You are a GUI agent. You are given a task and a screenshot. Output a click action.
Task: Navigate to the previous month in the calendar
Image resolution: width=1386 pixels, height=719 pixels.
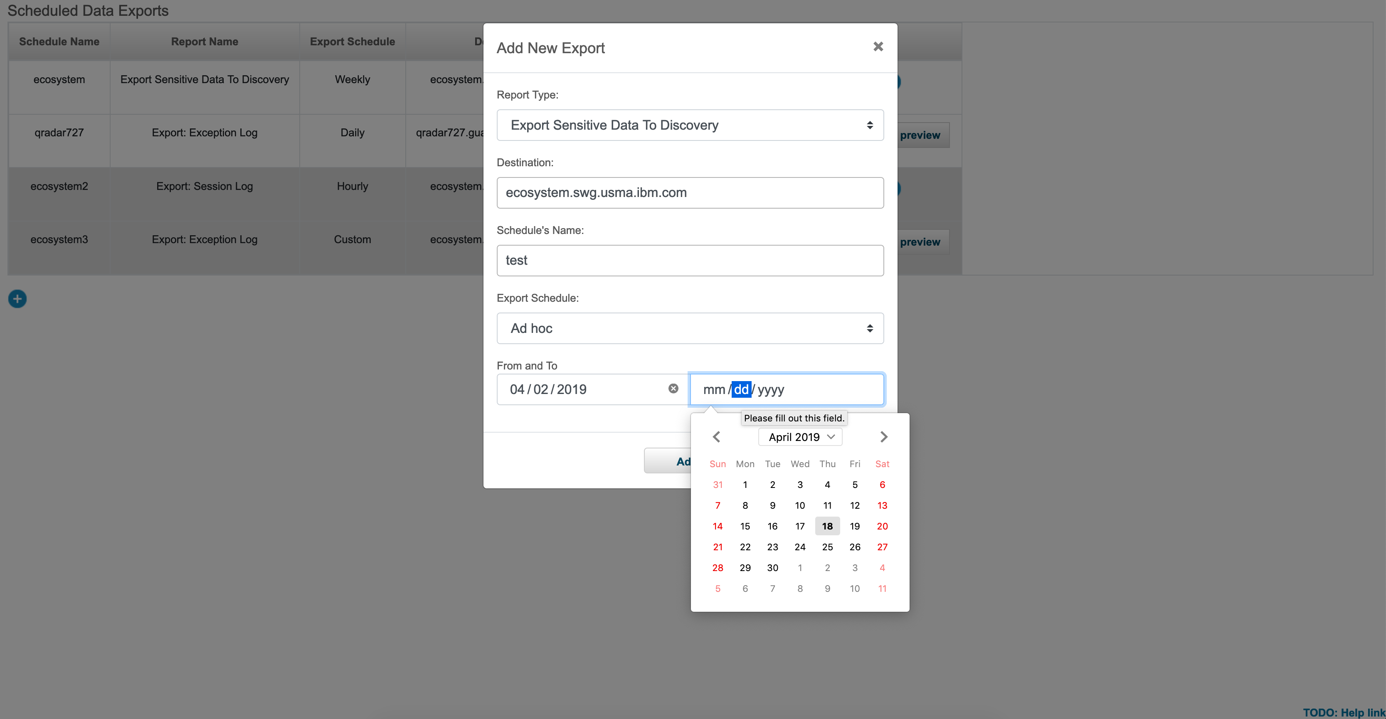click(x=716, y=437)
